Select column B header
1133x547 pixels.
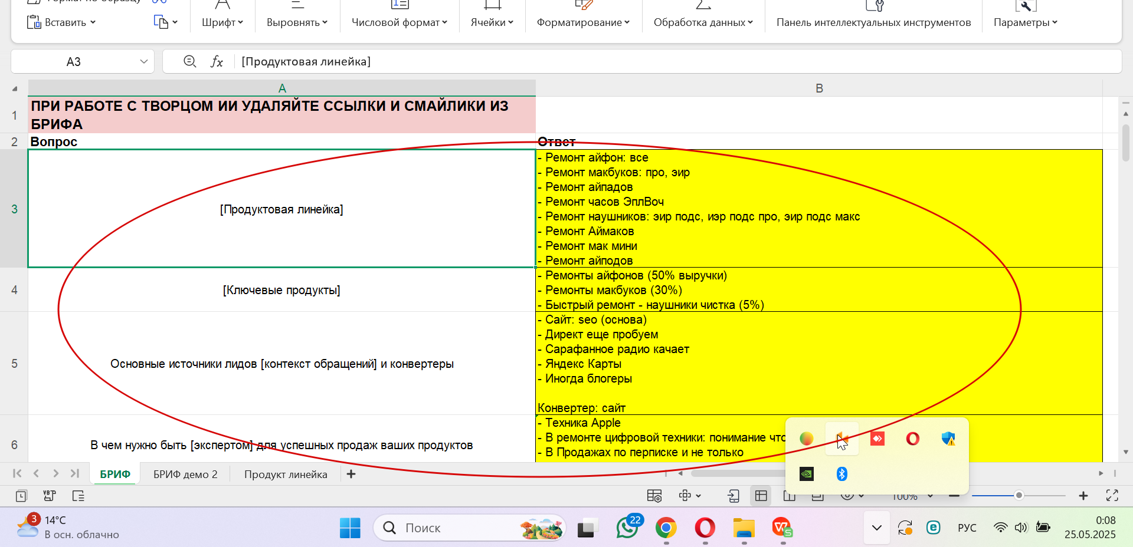(819, 88)
